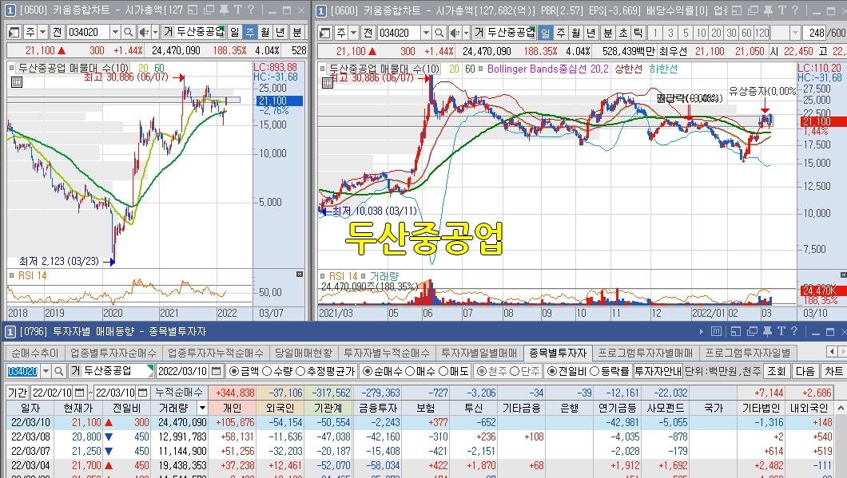Select 틱 tick period in right chart

(x=638, y=33)
